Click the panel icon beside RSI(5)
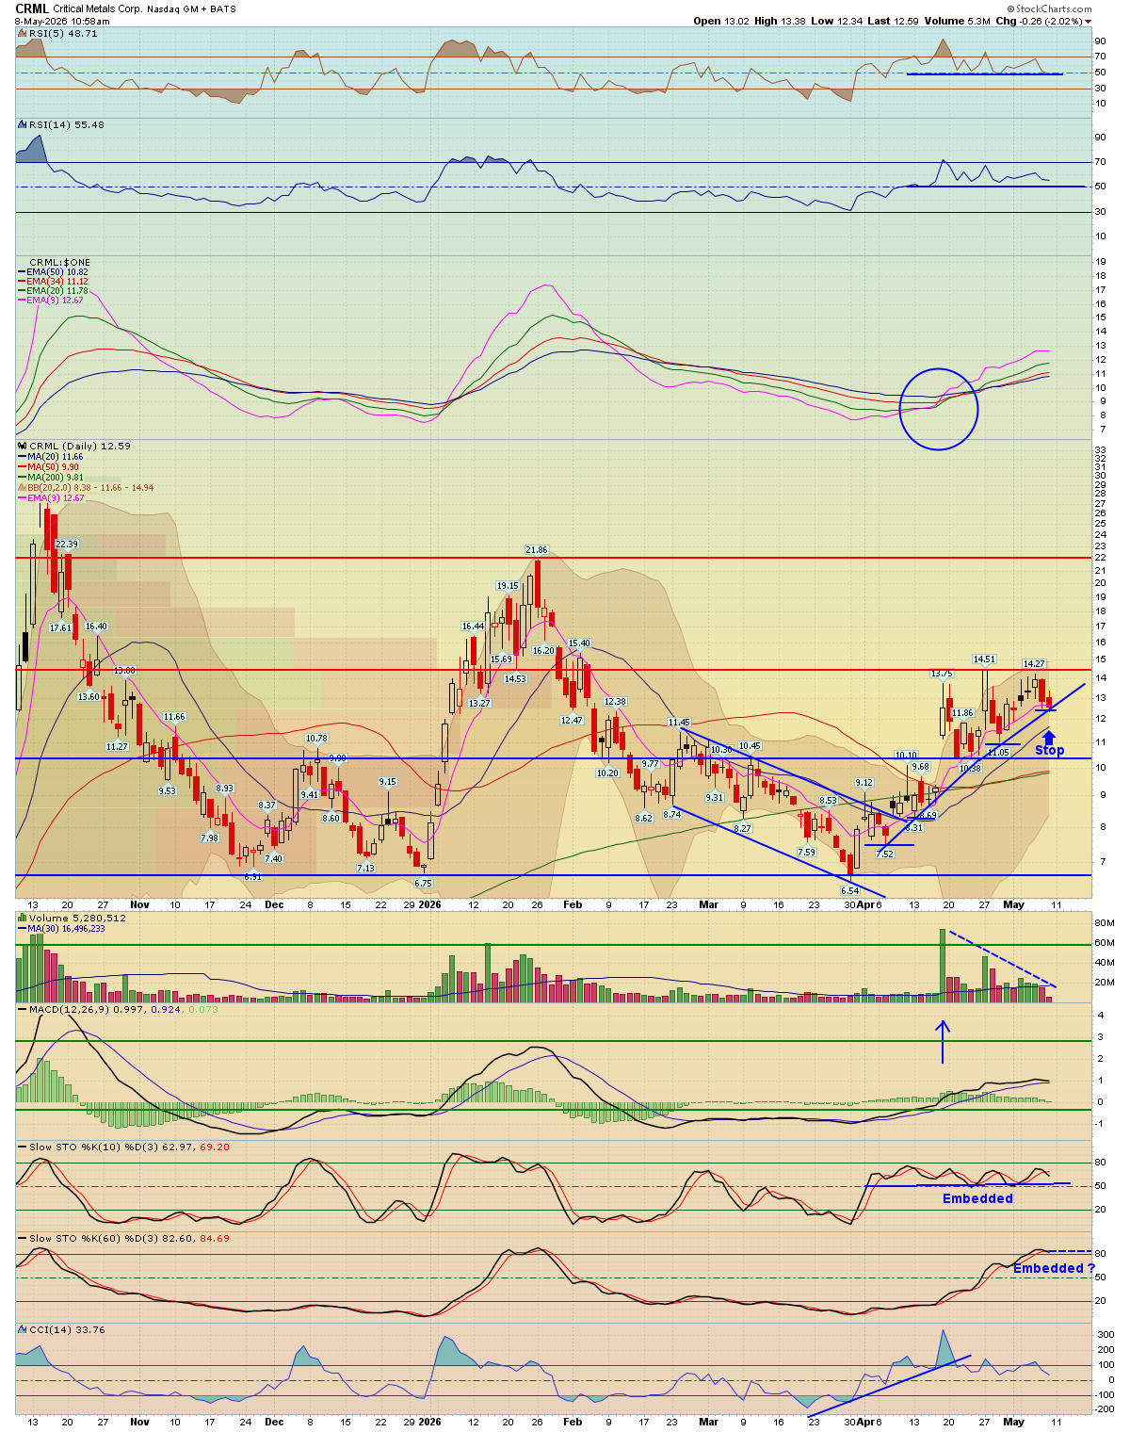The height and width of the screenshot is (1432, 1130). 22,33
